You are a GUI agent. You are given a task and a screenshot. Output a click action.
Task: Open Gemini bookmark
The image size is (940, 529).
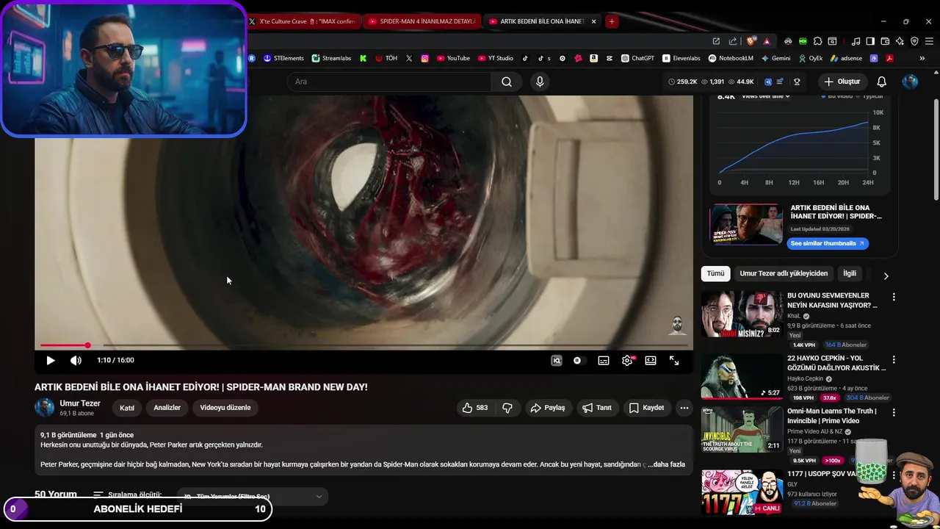point(775,58)
